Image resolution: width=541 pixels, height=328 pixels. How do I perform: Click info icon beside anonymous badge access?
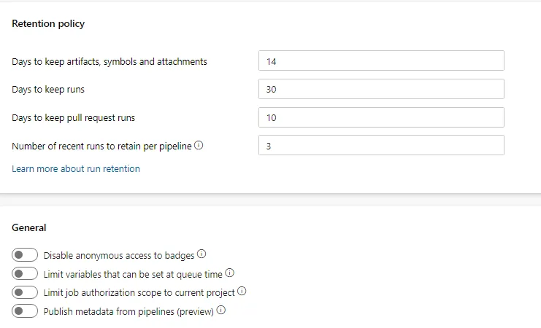202,254
